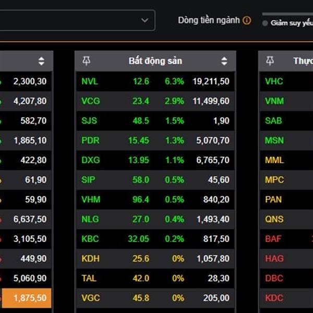Open the red KDC ticker
Viewport: 313px width, 313px height.
coord(274,298)
